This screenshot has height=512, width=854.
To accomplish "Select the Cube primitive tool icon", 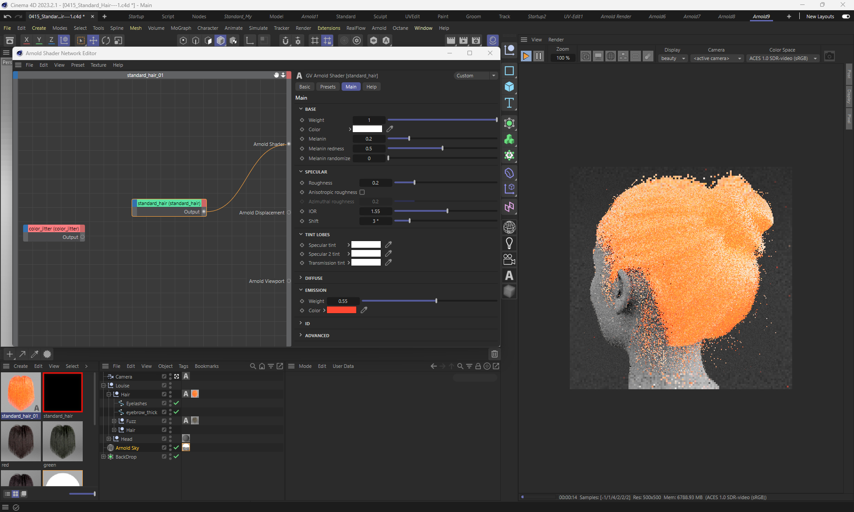I will 509,87.
